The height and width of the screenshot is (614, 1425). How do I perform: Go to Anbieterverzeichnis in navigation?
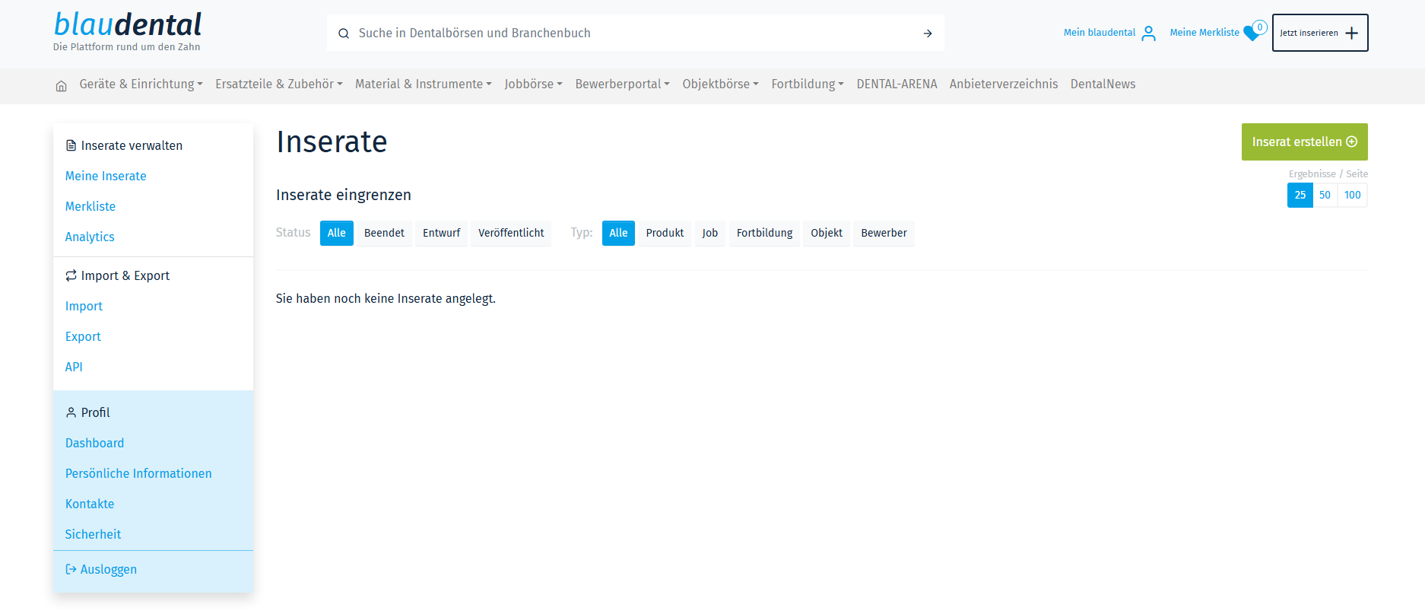1003,84
